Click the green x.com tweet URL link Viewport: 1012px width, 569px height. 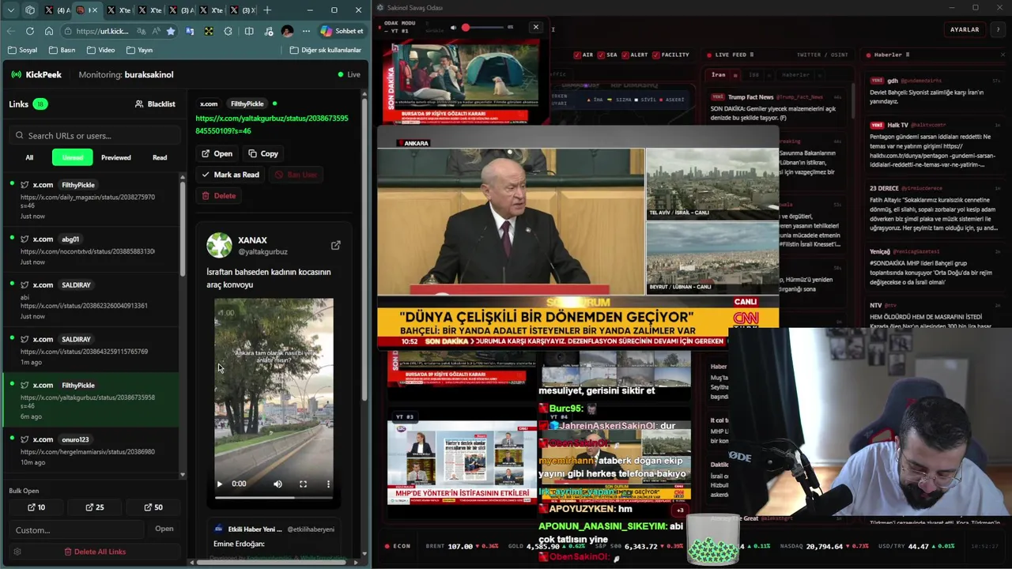pos(272,125)
